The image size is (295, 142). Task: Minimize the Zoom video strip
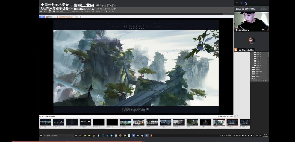coord(237,3)
